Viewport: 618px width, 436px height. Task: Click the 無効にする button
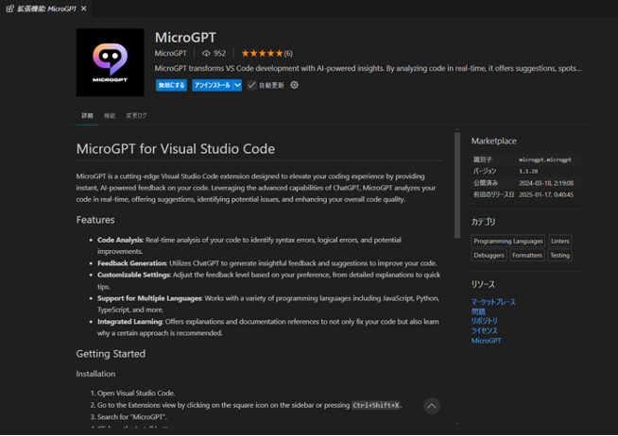pyautogui.click(x=171, y=85)
